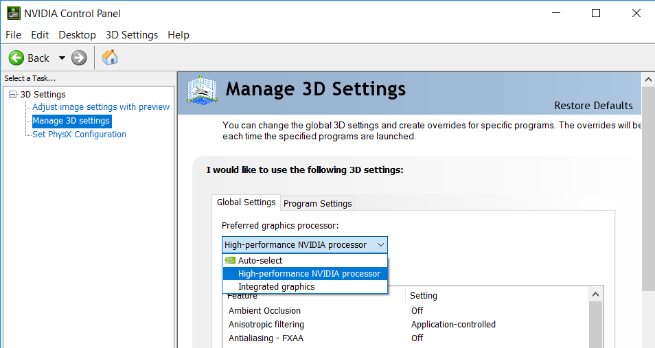This screenshot has width=655, height=348.
Task: Select the 3D Settings tree root
Action: (43, 95)
